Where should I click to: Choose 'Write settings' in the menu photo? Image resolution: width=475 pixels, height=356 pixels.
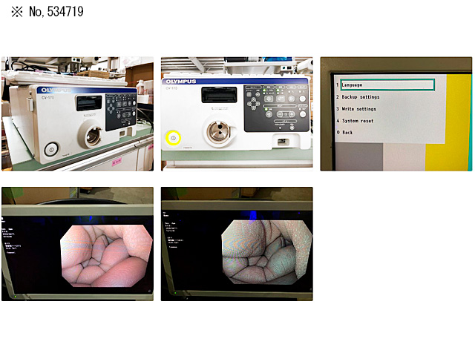(x=359, y=109)
